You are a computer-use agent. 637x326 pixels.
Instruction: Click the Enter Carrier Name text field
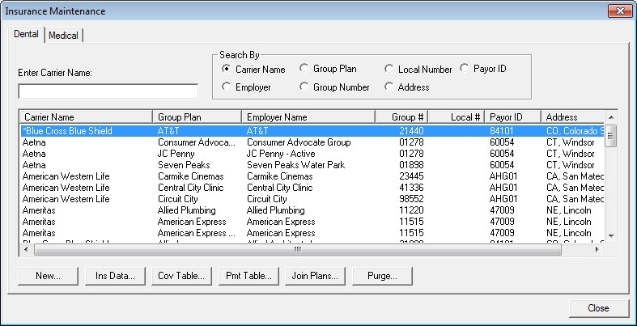pos(108,91)
